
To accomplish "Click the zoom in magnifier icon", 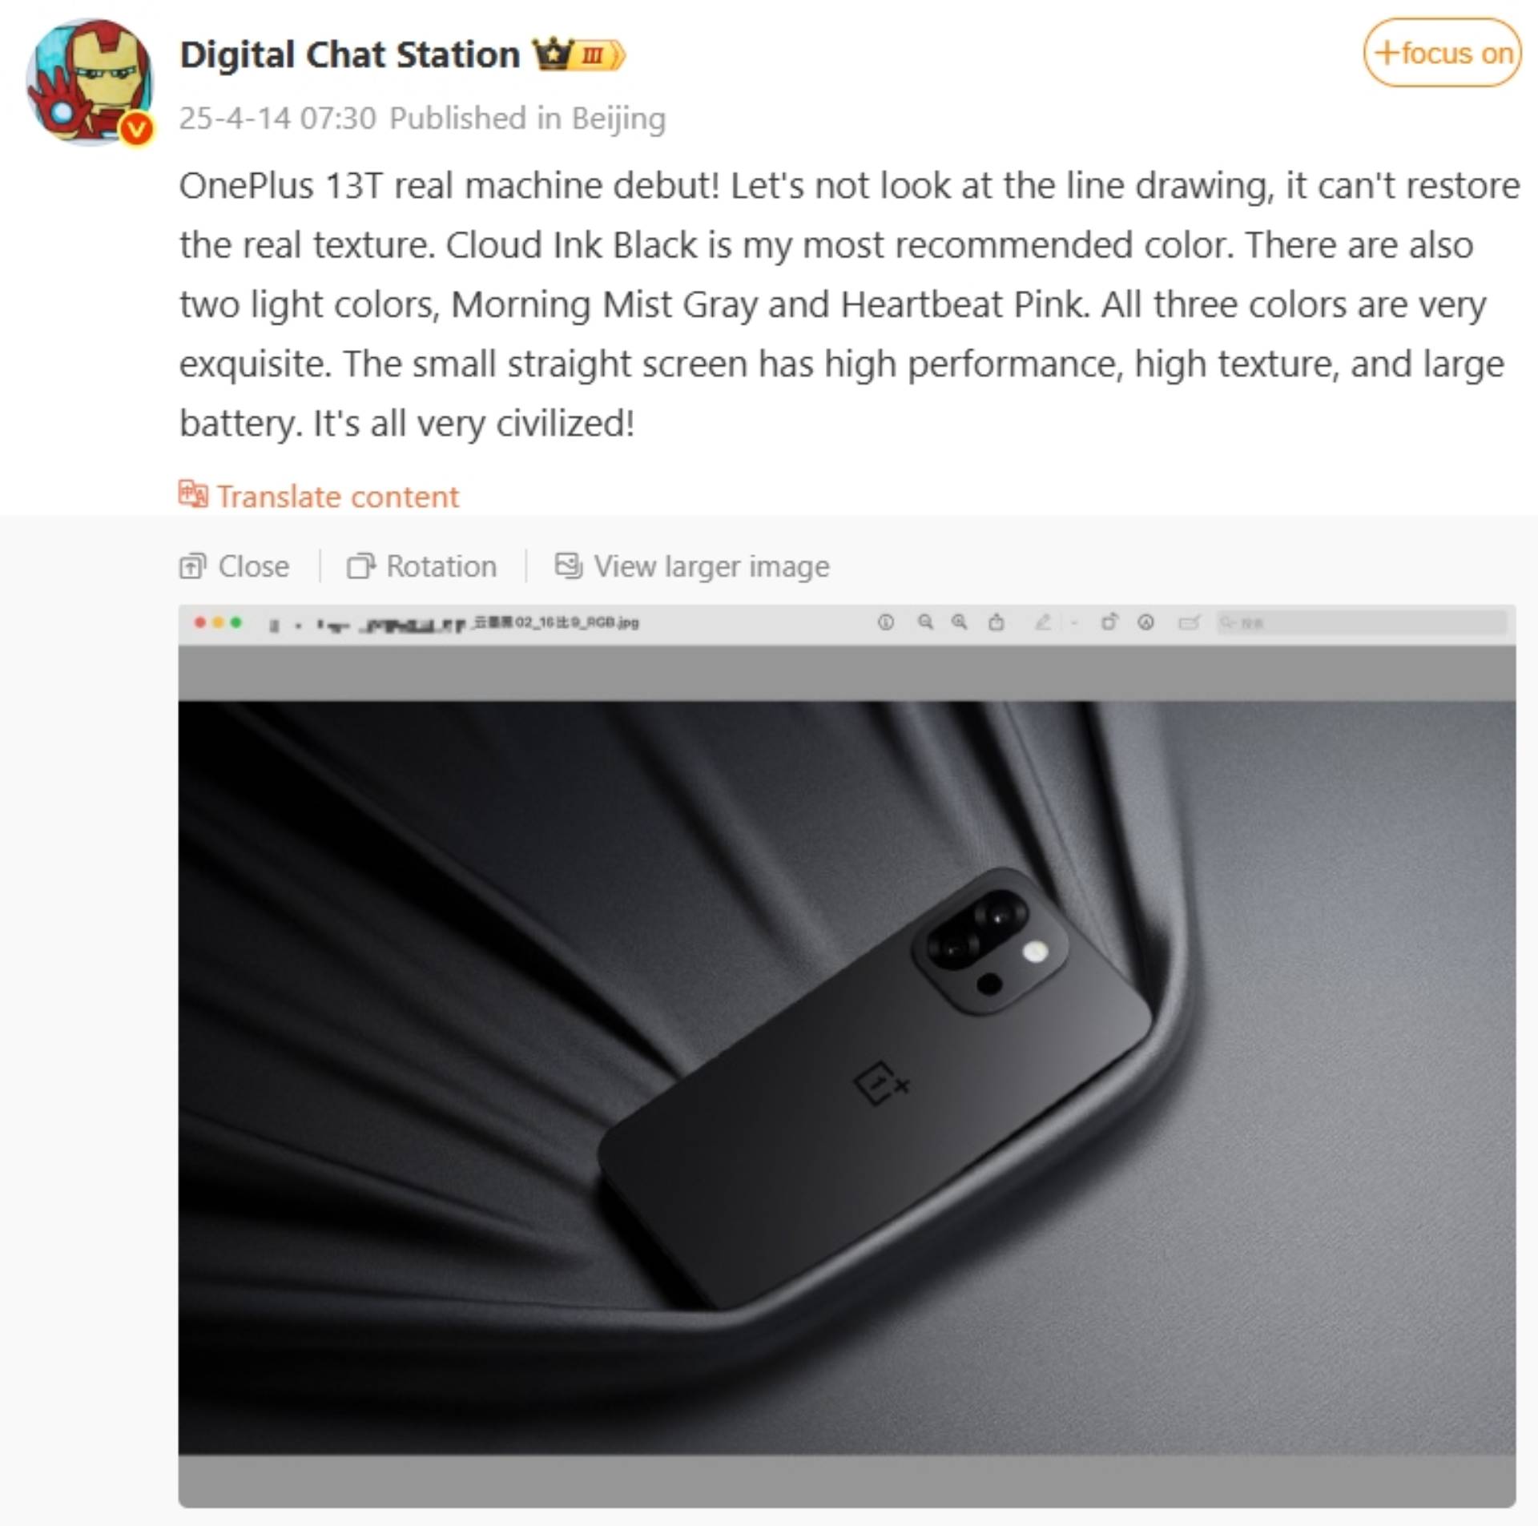I will [x=959, y=622].
